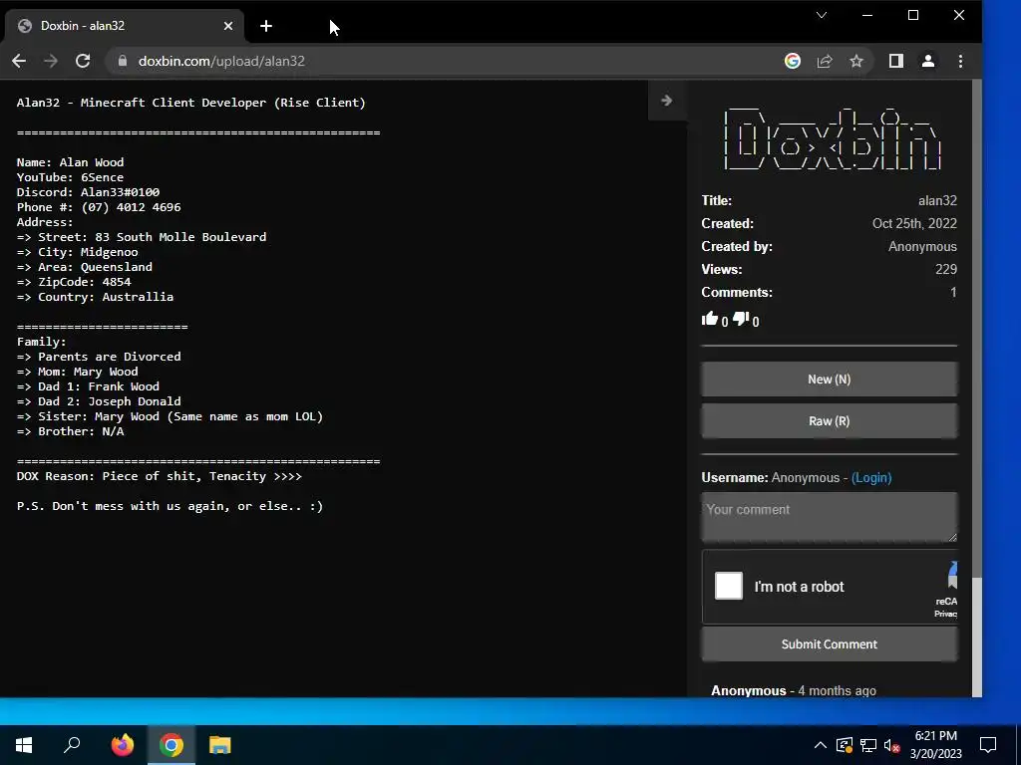
Task: Check the I'm not a robot box
Action: tap(729, 586)
